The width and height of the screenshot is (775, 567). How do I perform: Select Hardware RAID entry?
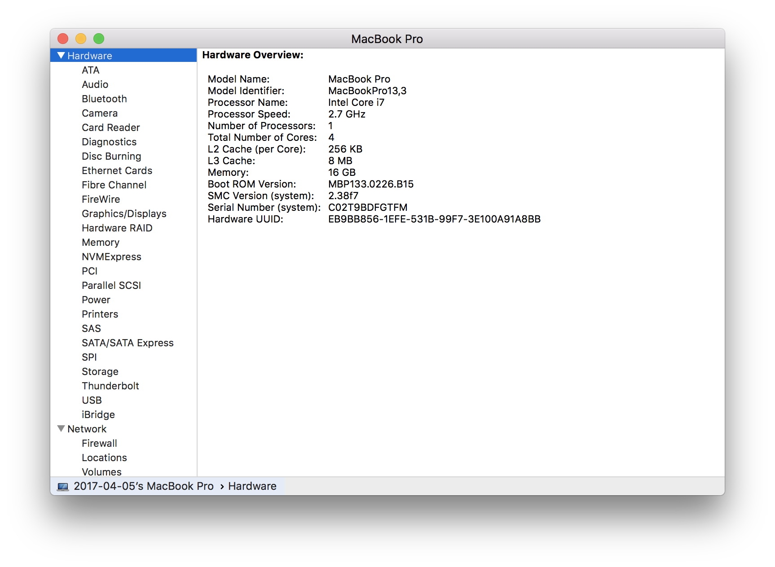coord(117,228)
